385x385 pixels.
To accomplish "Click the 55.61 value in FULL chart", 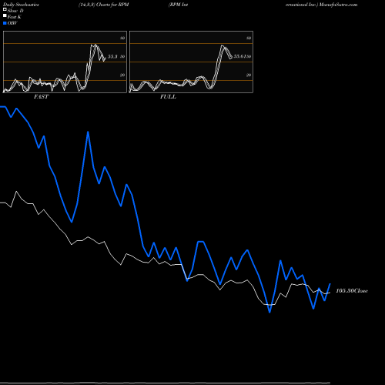I will point(240,56).
